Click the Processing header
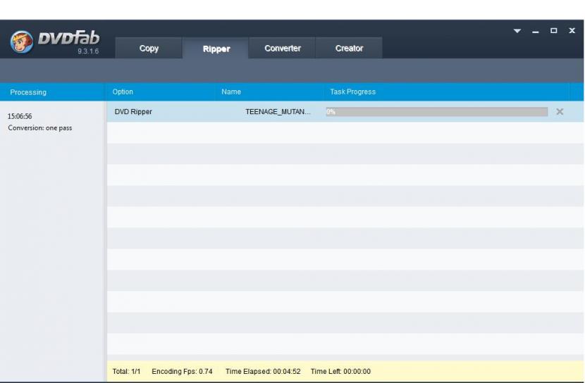 click(28, 92)
